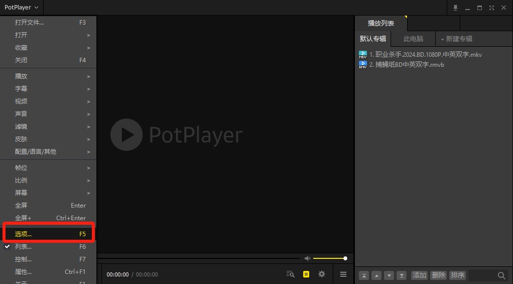Close the PotPlayer window
513x284 pixels.
[x=504, y=8]
